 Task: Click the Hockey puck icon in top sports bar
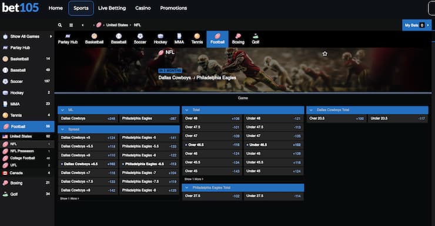point(160,36)
